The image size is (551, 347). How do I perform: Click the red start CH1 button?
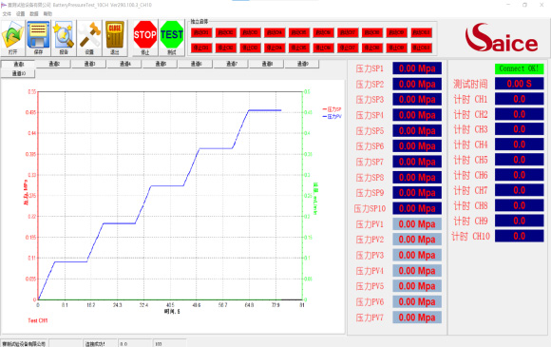point(201,32)
